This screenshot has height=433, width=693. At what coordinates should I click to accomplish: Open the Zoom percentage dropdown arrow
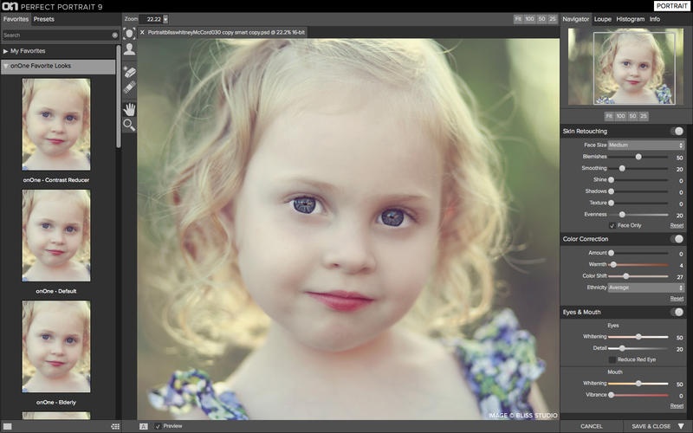[165, 19]
